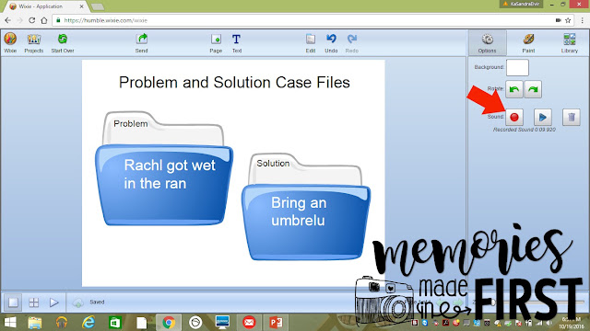Open Chrome from the taskbar

tap(169, 323)
